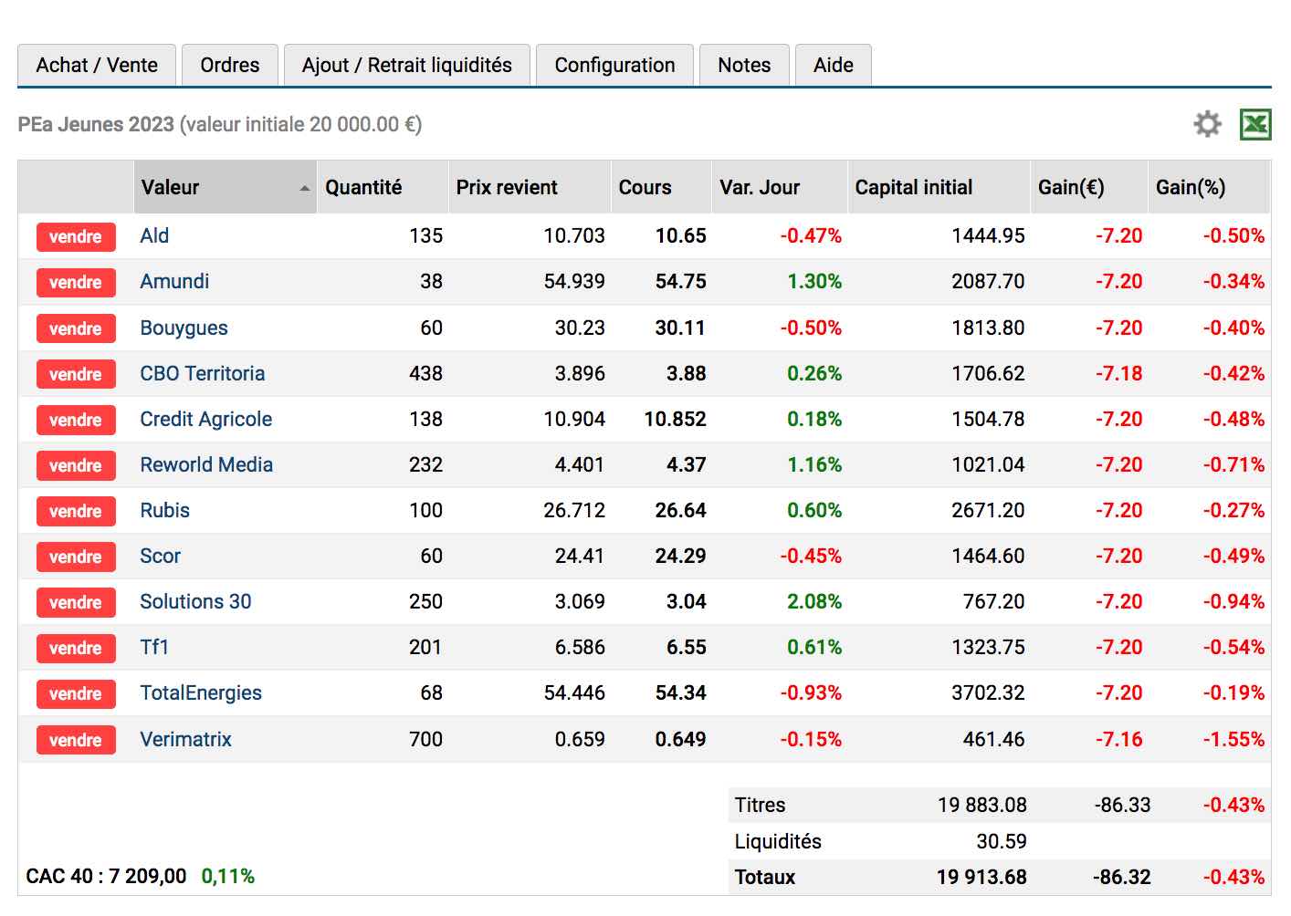Viewport: 1291px width, 916px height.
Task: Click vendre for Credit Agricole
Action: [76, 420]
